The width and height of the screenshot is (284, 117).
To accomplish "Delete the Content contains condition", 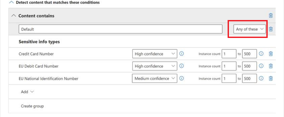I will [271, 16].
